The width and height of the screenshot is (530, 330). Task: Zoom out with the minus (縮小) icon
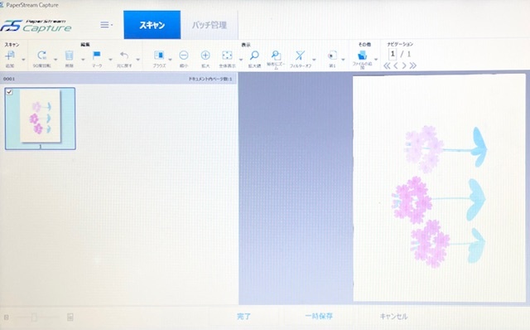pyautogui.click(x=184, y=56)
